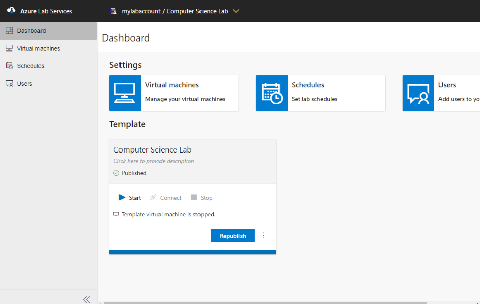Screen dimensions: 480x304
Task: Click the Azure Lab Services cloud logo
Action: (x=11, y=10)
